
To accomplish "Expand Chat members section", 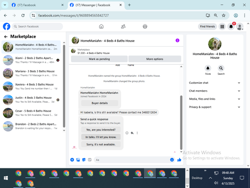I will click(214, 91).
